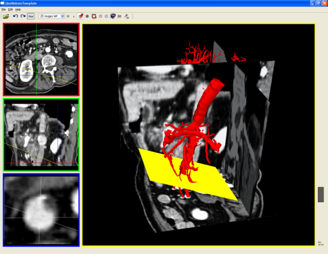Click the axial CT view with red border
The image size is (328, 254).
coord(41,59)
